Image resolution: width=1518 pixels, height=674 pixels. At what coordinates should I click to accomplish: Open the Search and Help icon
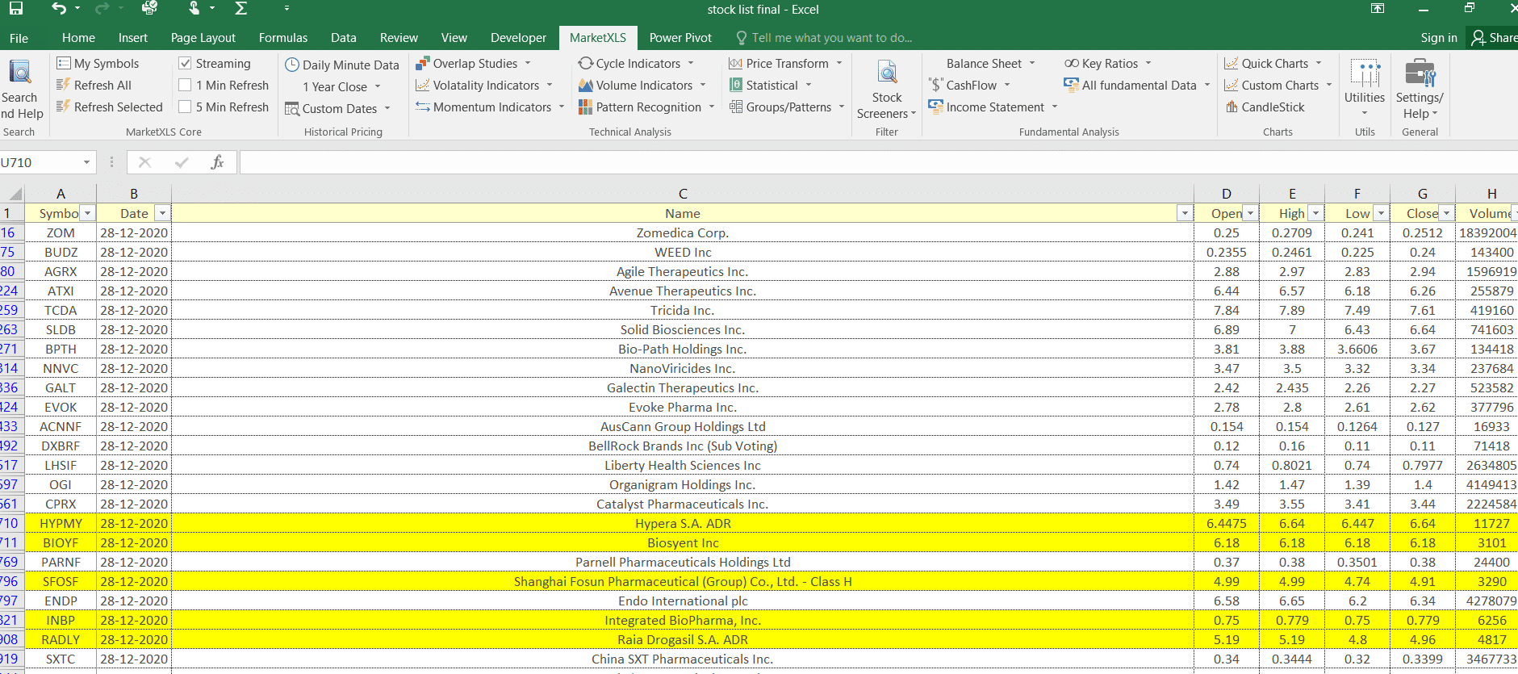pos(20,90)
